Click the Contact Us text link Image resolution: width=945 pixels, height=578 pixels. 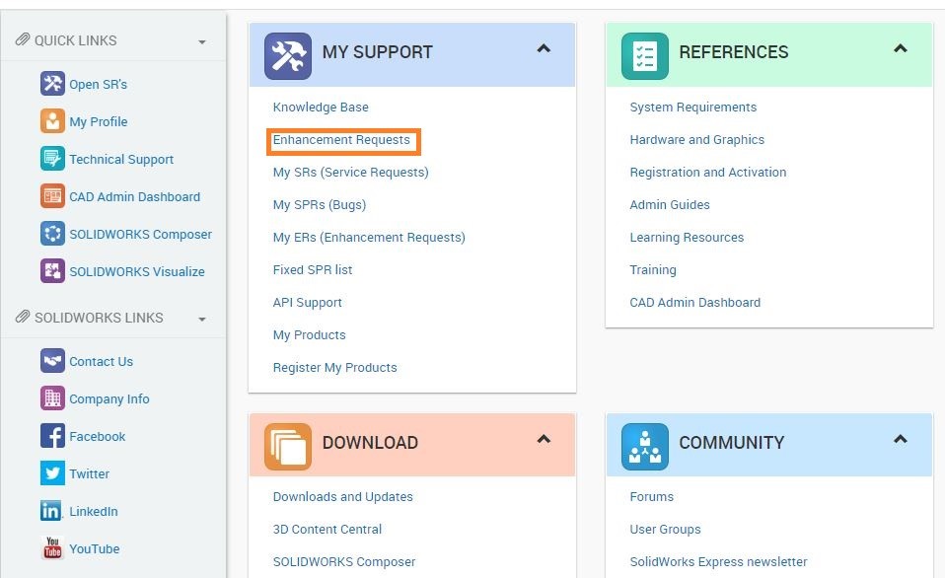102,362
